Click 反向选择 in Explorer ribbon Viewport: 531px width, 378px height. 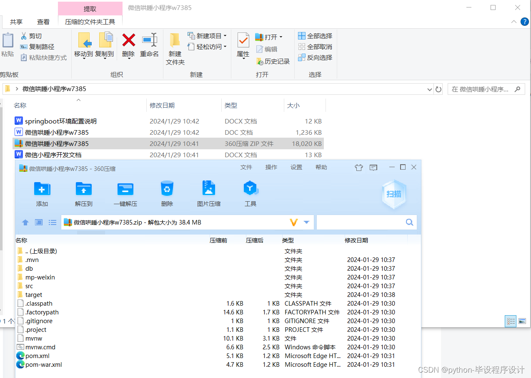(x=315, y=58)
